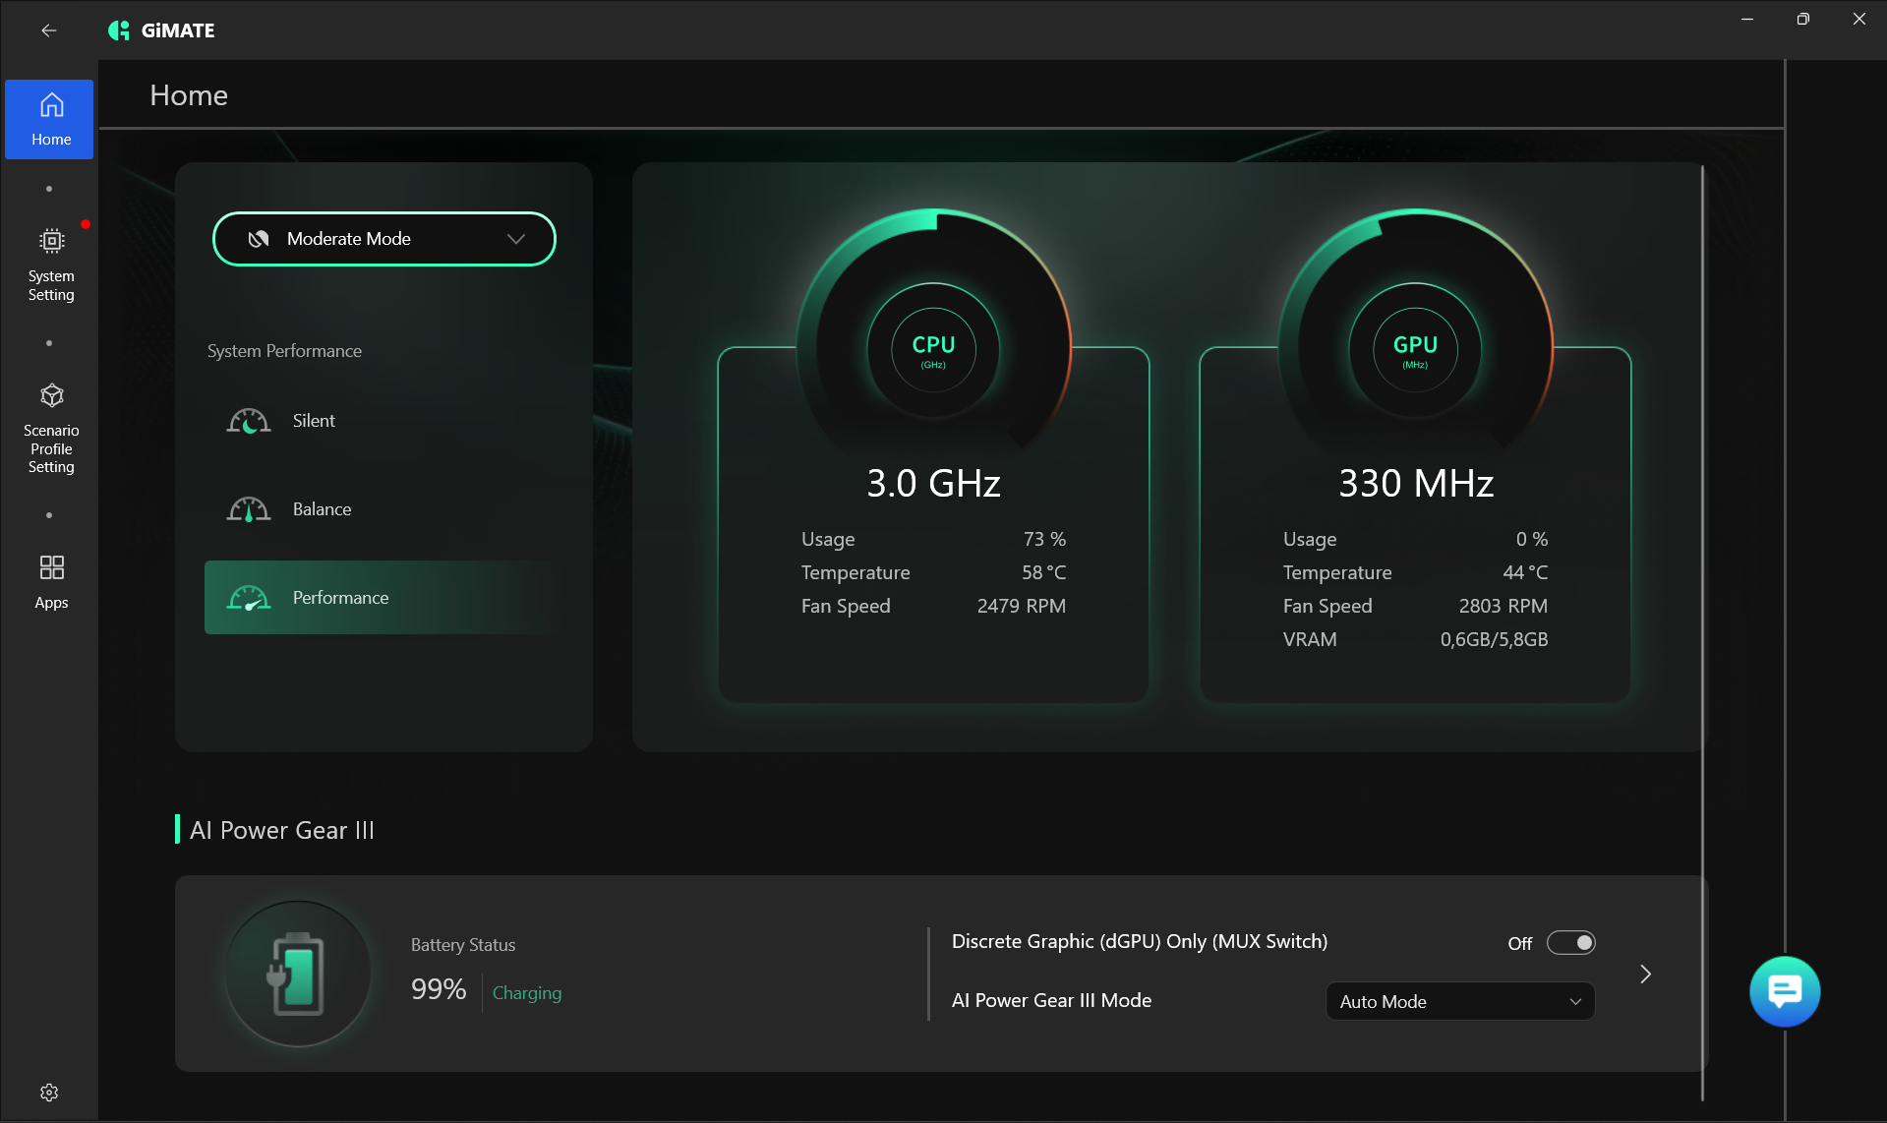Click the GPU usage value 0 %
Image resolution: width=1887 pixels, height=1123 pixels.
click(1531, 539)
